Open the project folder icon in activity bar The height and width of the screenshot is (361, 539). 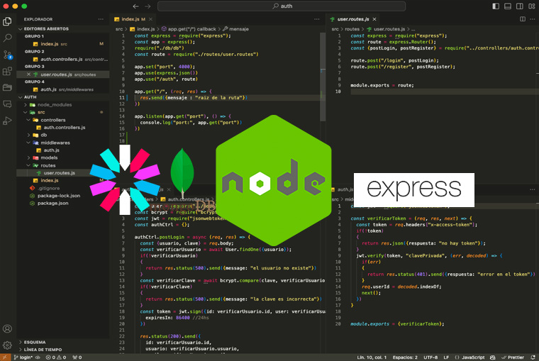[x=7, y=87]
